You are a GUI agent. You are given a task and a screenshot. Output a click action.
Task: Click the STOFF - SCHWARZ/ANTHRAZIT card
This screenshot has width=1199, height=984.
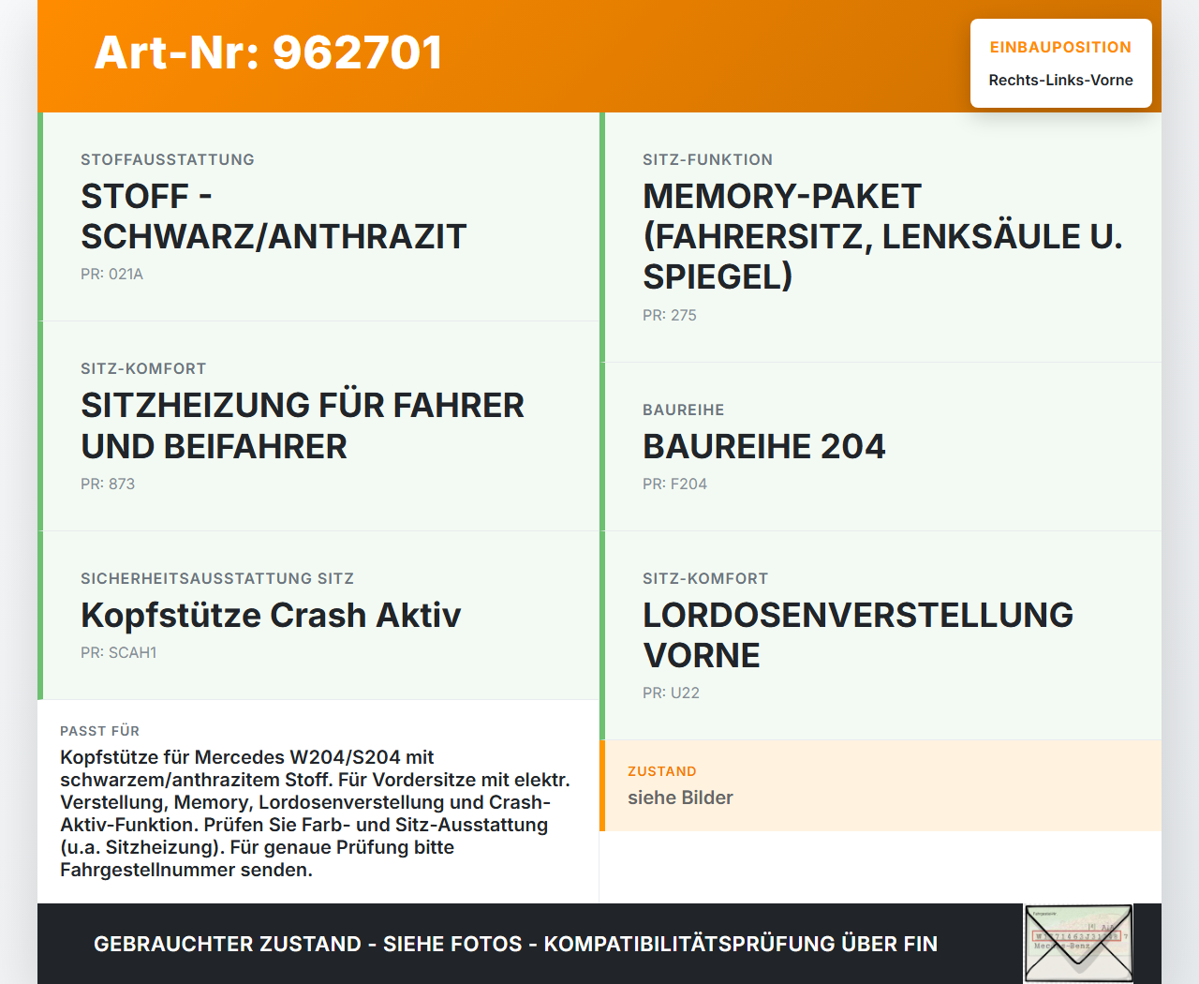273,216
